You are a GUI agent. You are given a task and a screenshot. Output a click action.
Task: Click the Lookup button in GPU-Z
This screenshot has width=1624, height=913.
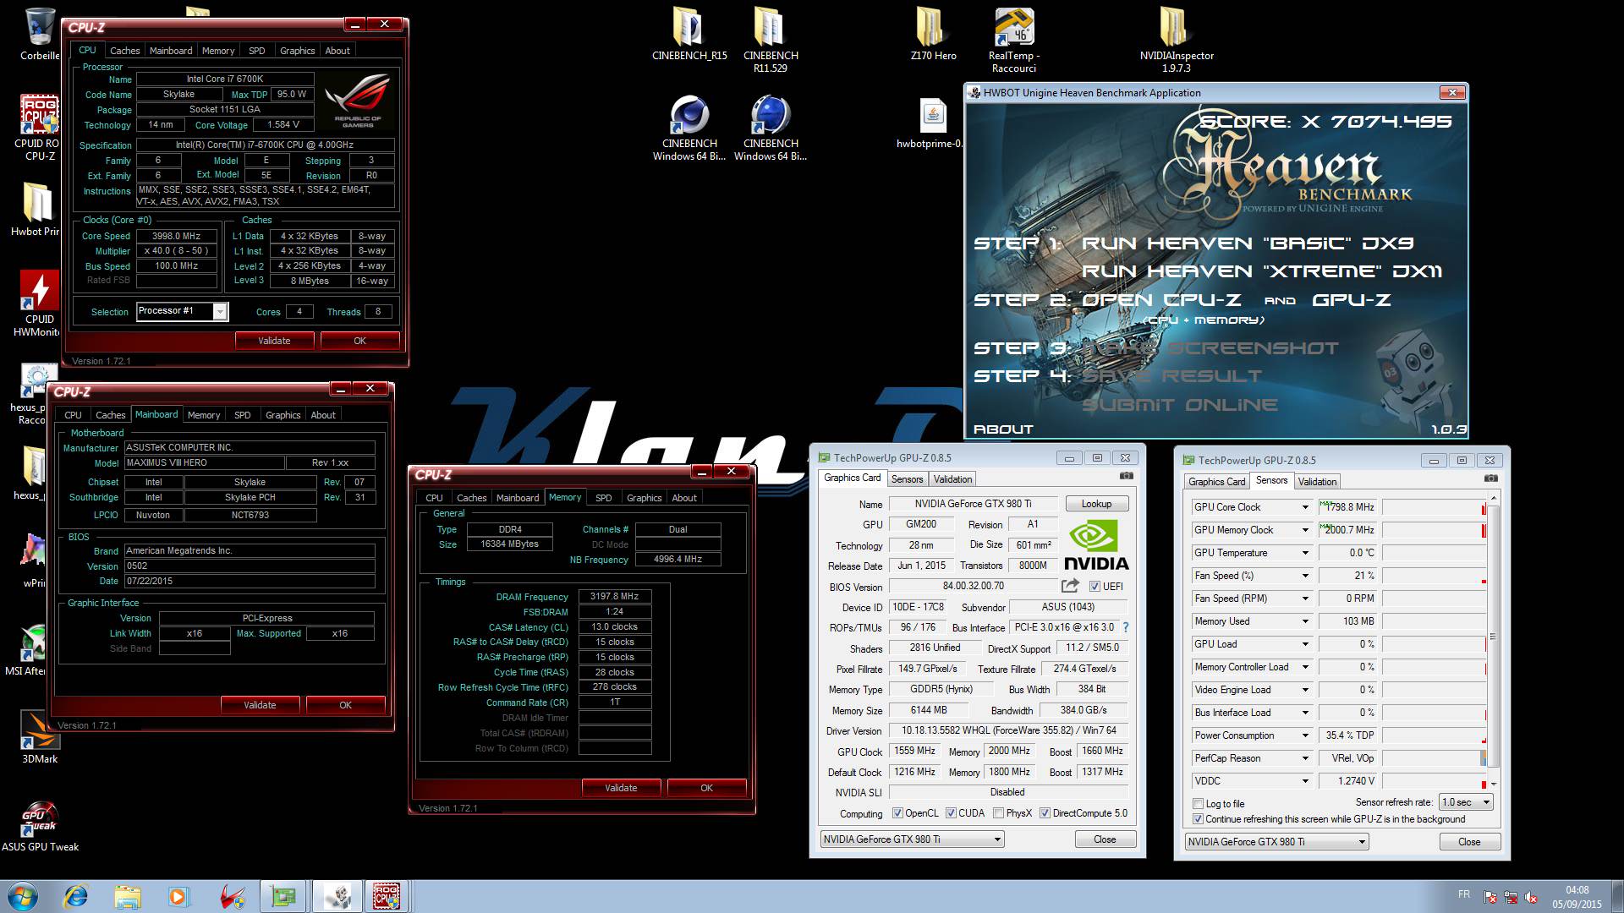pos(1096,504)
